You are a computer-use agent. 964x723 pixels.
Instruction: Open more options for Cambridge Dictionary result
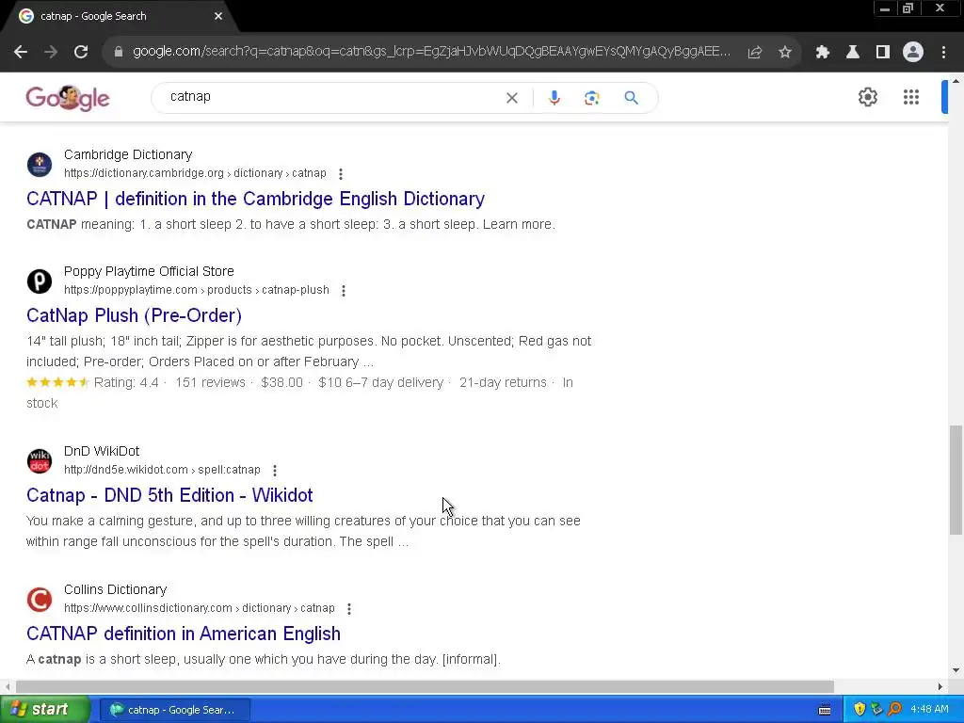[x=341, y=174]
